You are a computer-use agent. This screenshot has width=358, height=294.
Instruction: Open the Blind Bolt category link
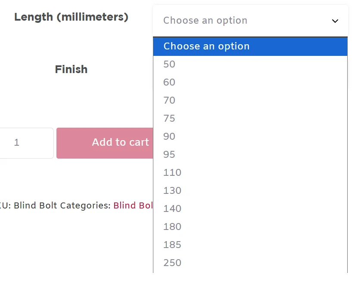133,205
